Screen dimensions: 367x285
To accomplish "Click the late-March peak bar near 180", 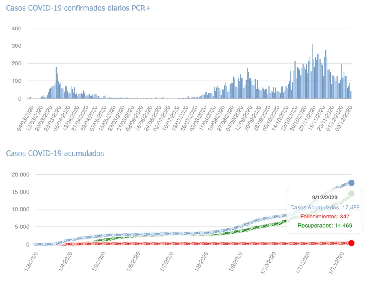I will click(x=56, y=83).
